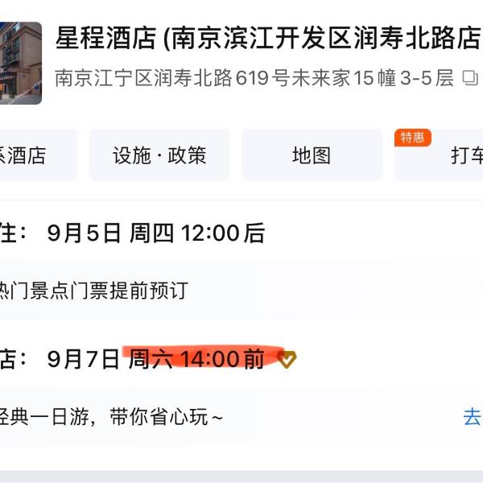Tap the gold diamond icon beside check-out time

[x=287, y=359]
